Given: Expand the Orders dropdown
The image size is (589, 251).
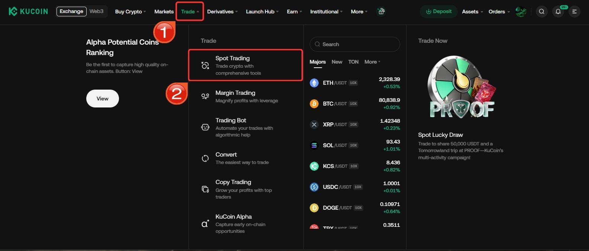Looking at the screenshot, I should coord(499,12).
